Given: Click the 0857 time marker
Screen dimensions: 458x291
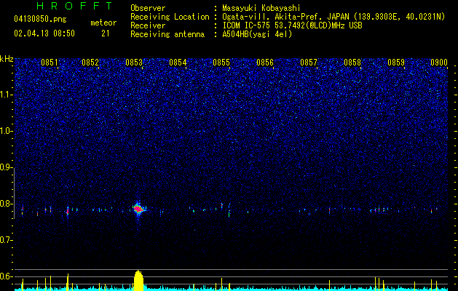Looking at the screenshot, I should click(x=309, y=63).
